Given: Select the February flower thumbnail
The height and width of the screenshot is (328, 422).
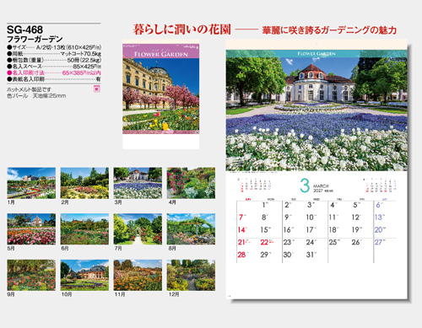Looking at the screenshot, I should [x=84, y=183].
